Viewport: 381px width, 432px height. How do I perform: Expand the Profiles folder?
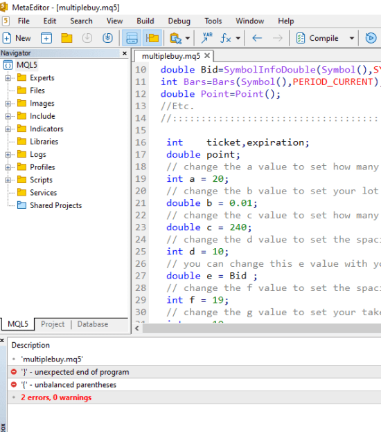click(x=8, y=167)
